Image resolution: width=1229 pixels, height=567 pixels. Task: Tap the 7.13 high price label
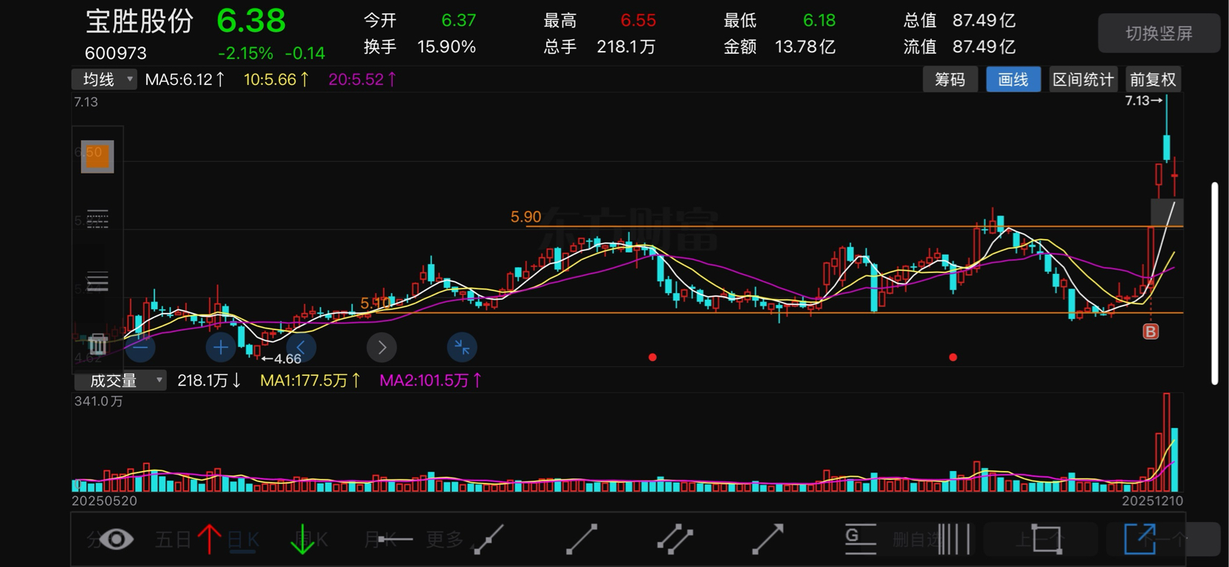(1143, 100)
